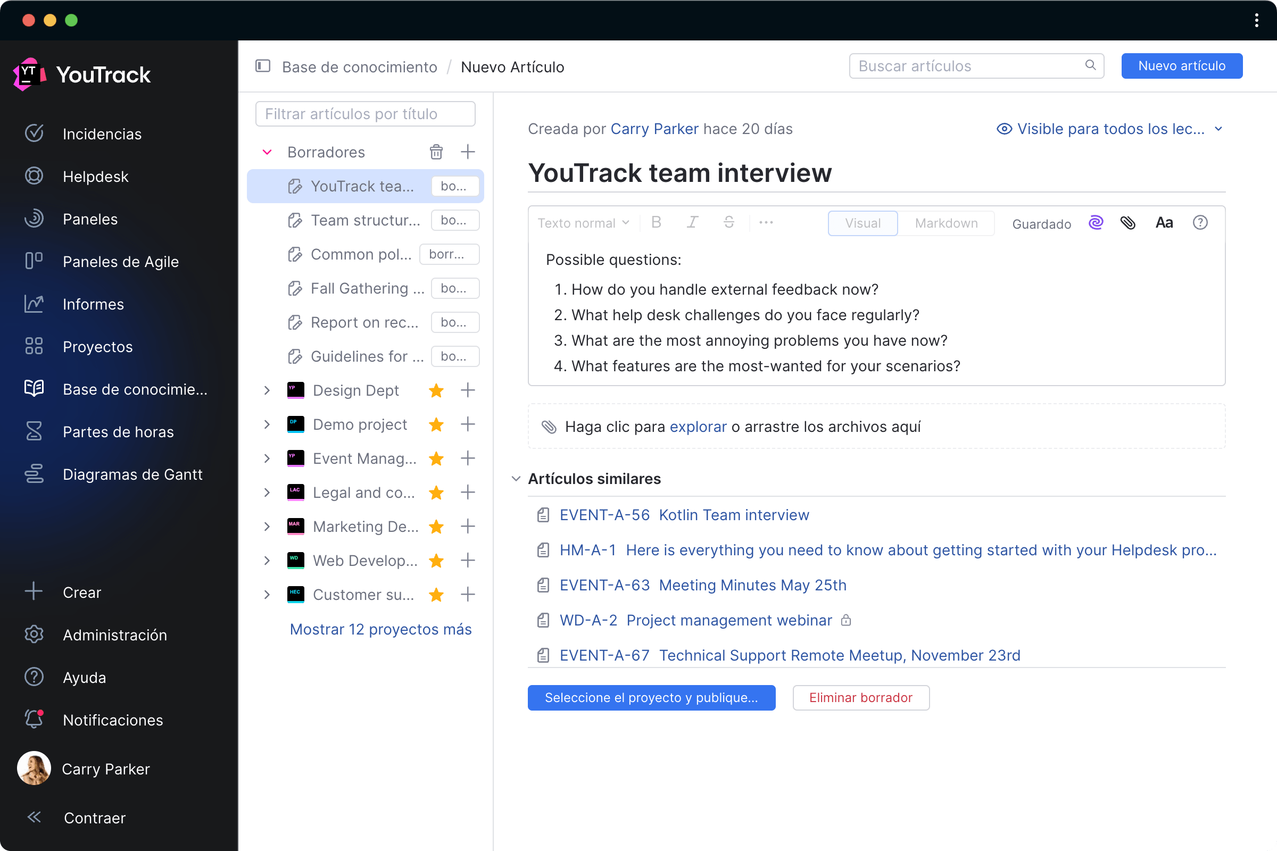Click Filtrar artículos por título input field
Screen dimensions: 1277x851
click(x=366, y=113)
